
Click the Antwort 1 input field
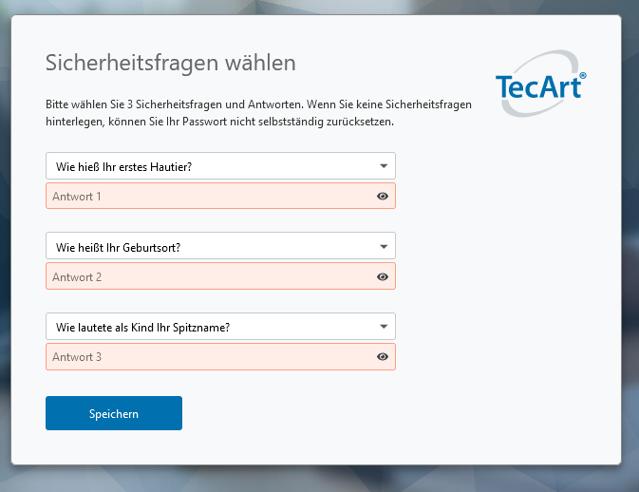pyautogui.click(x=209, y=197)
